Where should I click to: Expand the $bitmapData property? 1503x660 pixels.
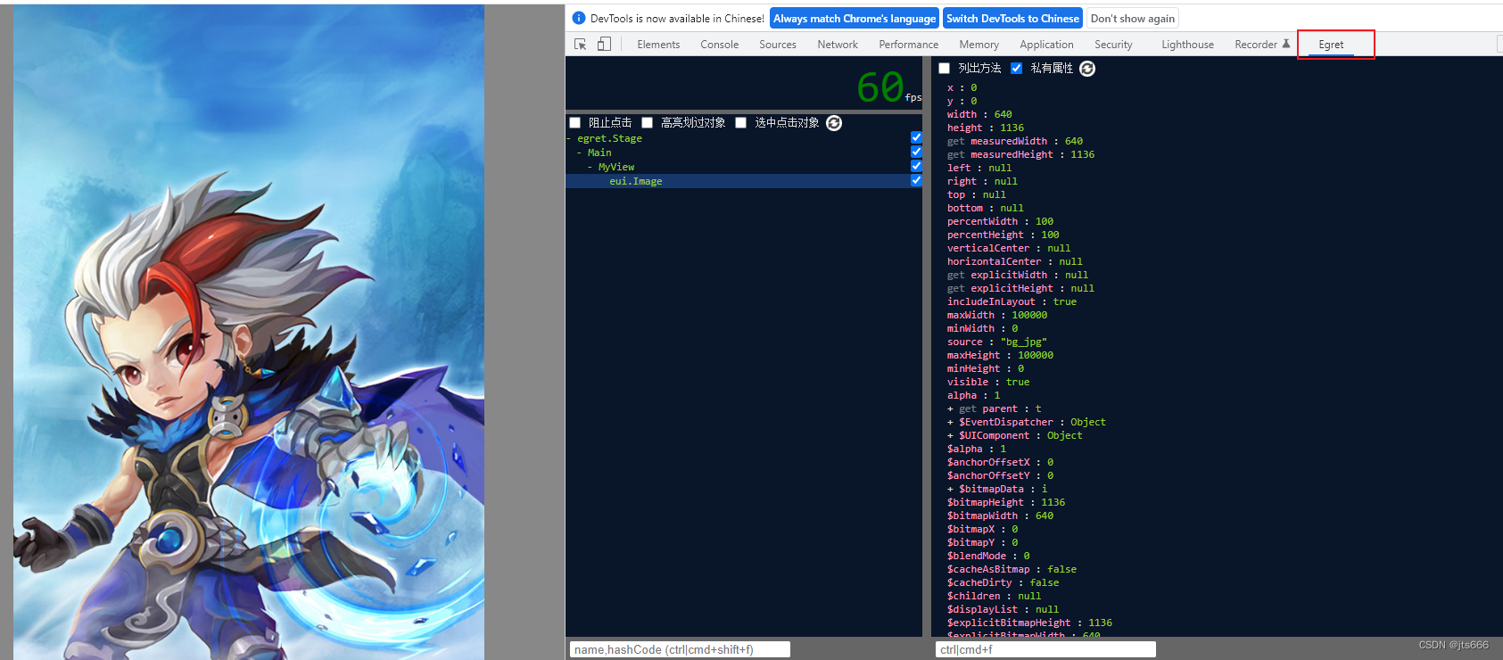pos(951,490)
